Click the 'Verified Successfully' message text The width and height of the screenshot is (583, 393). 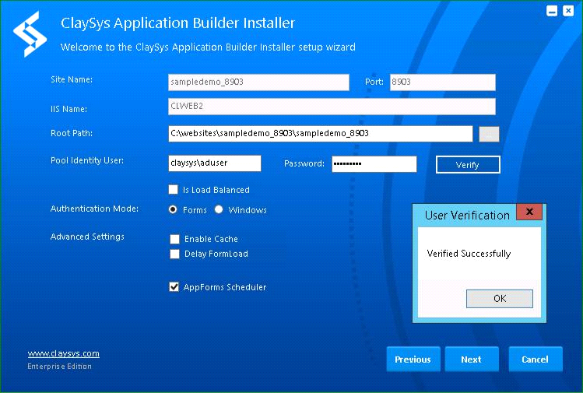pyautogui.click(x=469, y=254)
